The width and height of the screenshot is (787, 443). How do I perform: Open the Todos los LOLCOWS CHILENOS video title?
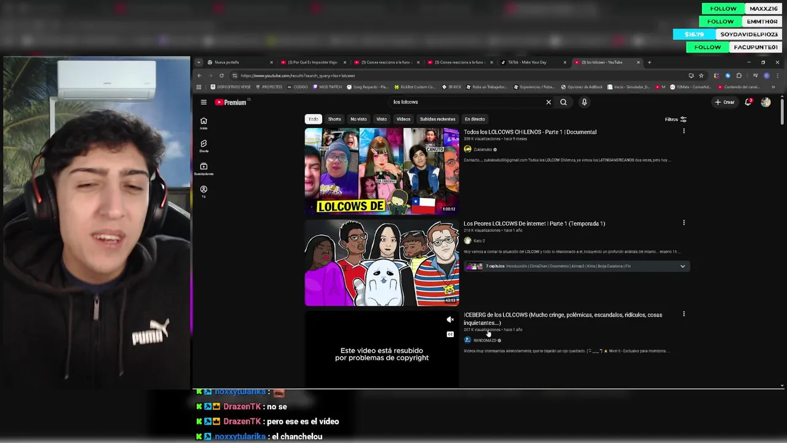(530, 132)
